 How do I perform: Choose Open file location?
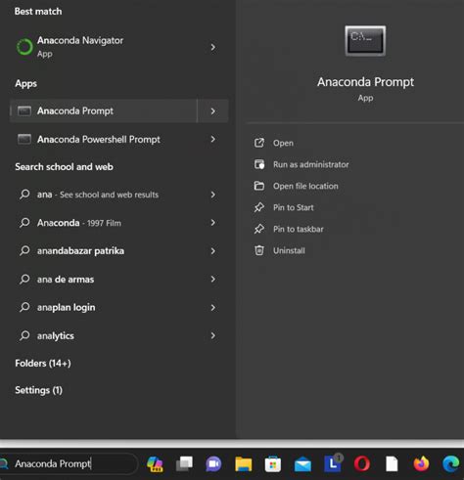305,186
